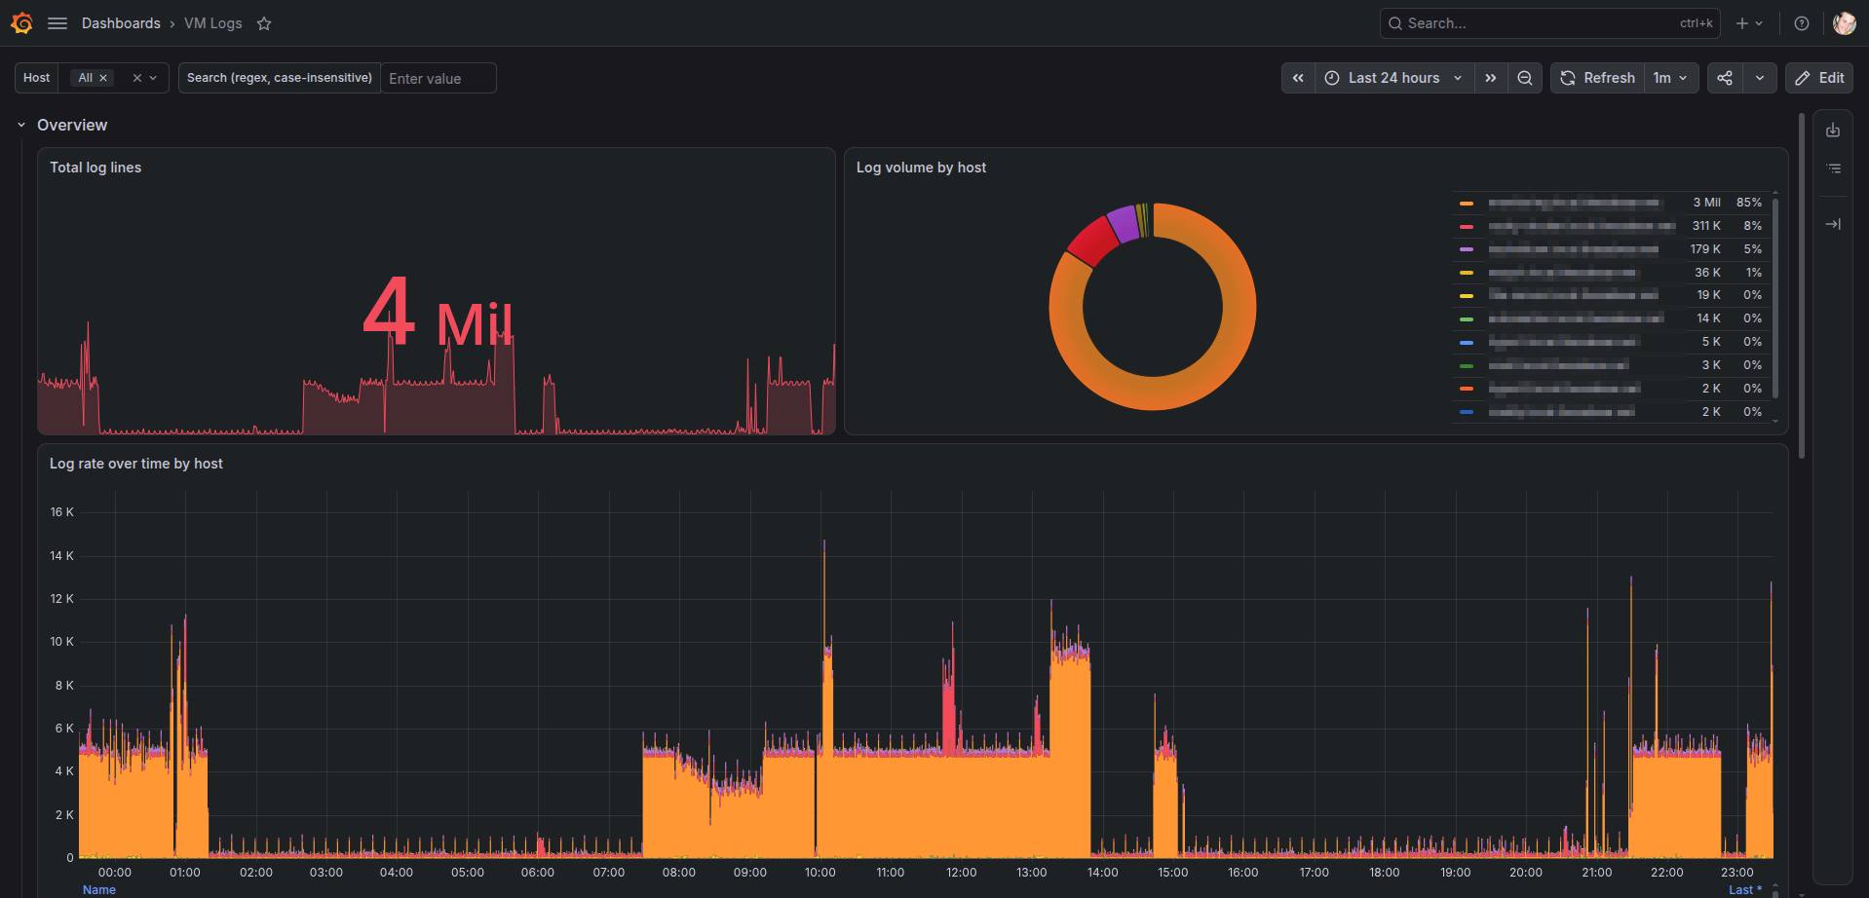Open the plus new-item menu
The height and width of the screenshot is (898, 1869).
pyautogui.click(x=1750, y=23)
